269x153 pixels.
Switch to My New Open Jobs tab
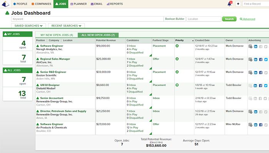[x=56, y=35]
